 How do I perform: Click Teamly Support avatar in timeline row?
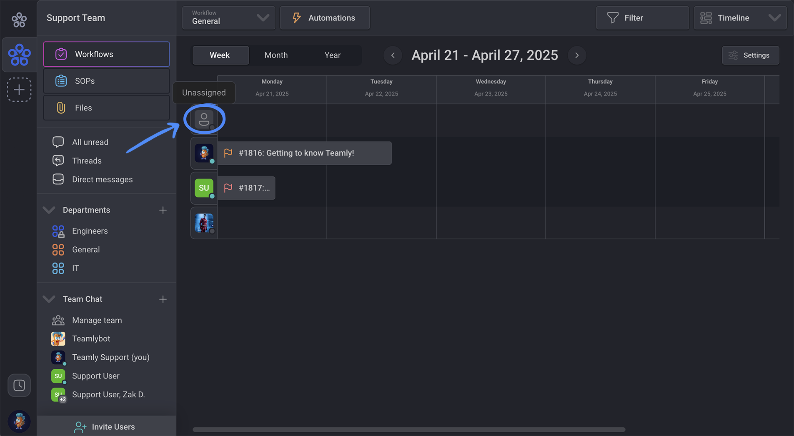204,153
